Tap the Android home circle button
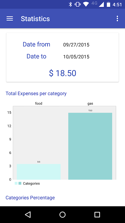125x223 pixels. (x=62, y=214)
